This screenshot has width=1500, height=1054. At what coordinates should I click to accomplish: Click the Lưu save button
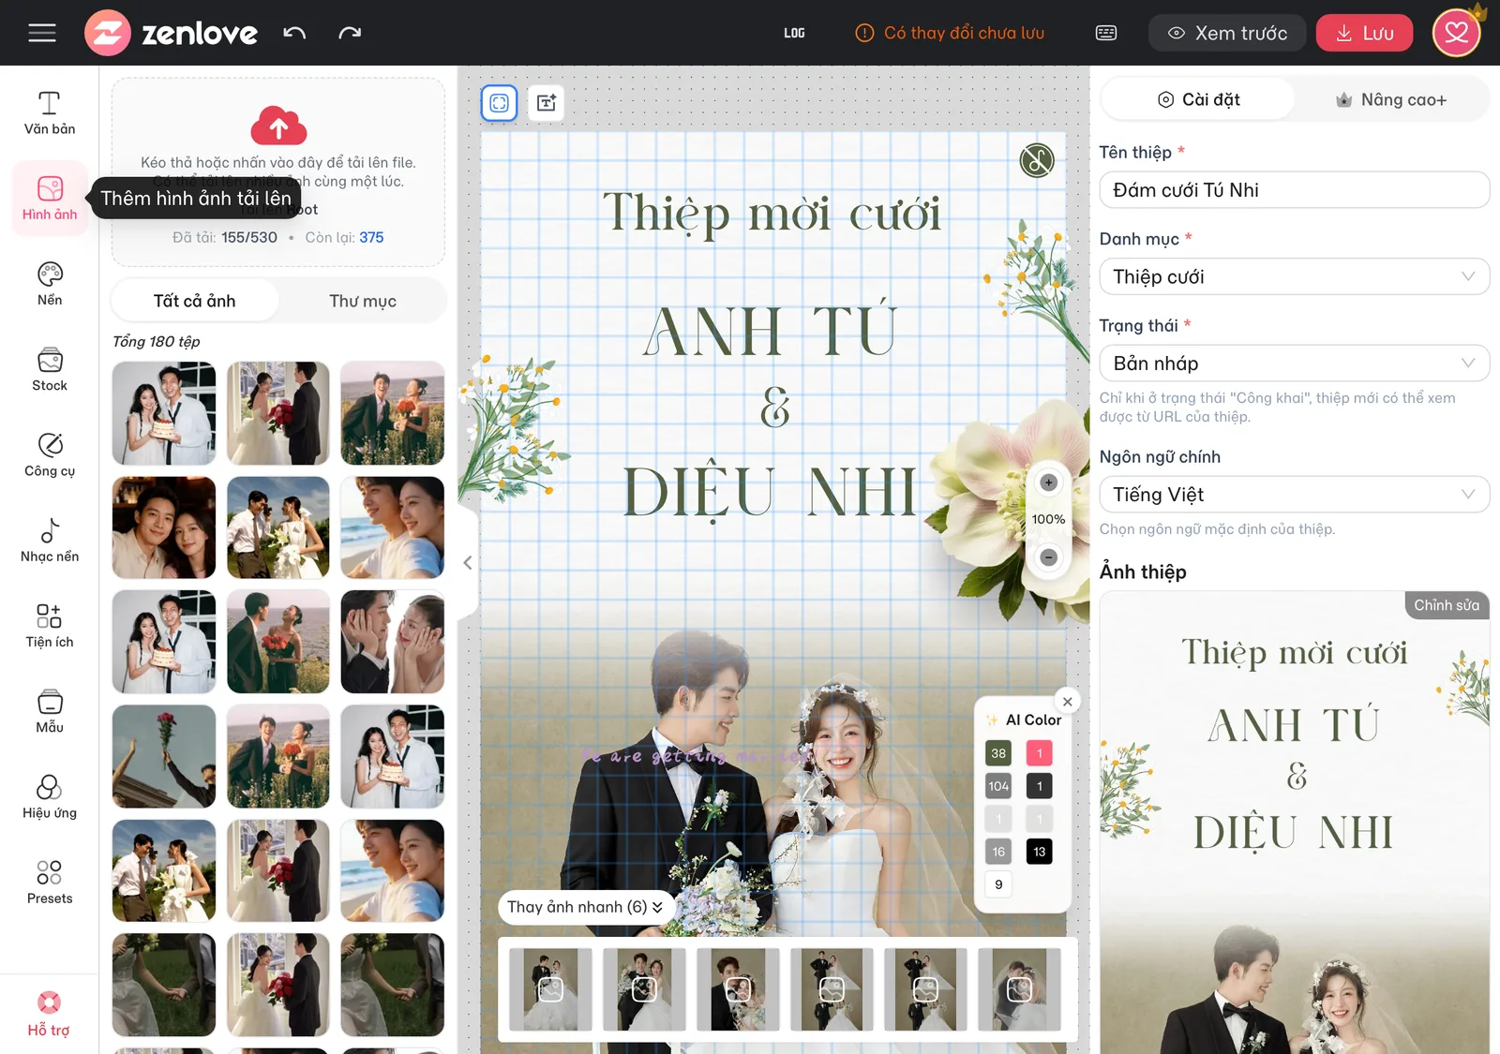point(1364,33)
